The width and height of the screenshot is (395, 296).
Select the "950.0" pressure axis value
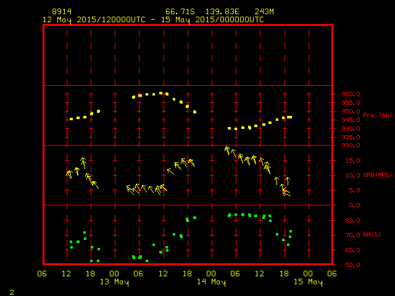(x=351, y=111)
